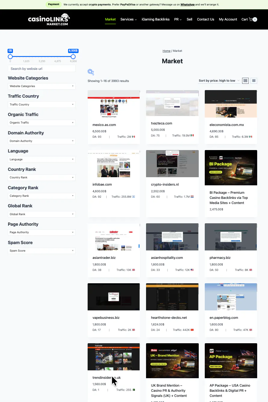This screenshot has height=402, width=268.
Task: Click the asiantrader.biz thumbnail image
Action: [114, 237]
